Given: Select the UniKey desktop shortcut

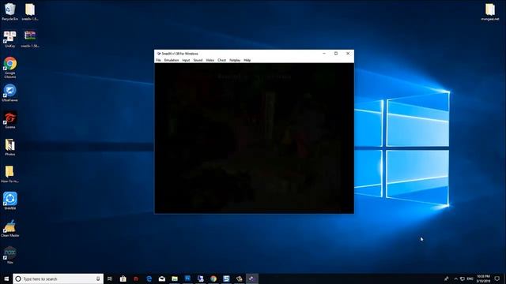Looking at the screenshot, I should click(9, 39).
